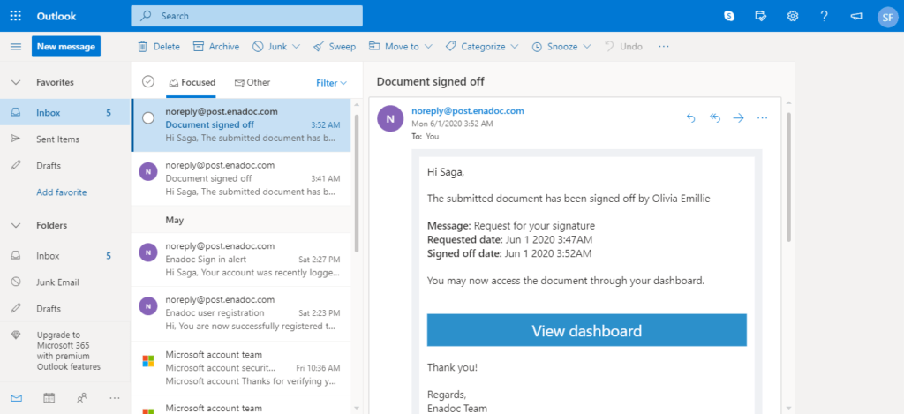Click the diamond Upgrade to Microsoft 365 icon

tap(16, 335)
